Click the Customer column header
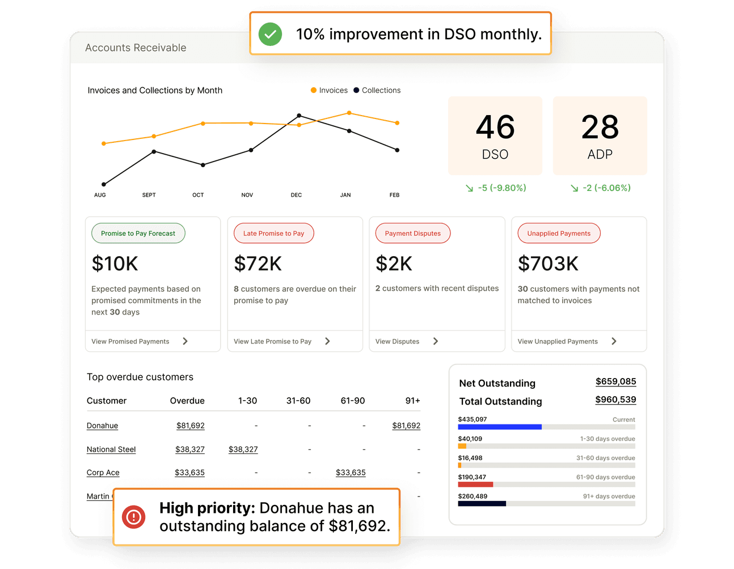The width and height of the screenshot is (734, 569). pyautogui.click(x=107, y=401)
